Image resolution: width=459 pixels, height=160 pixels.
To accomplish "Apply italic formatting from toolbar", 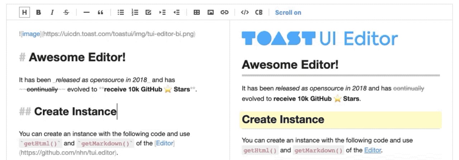I will 52,12.
